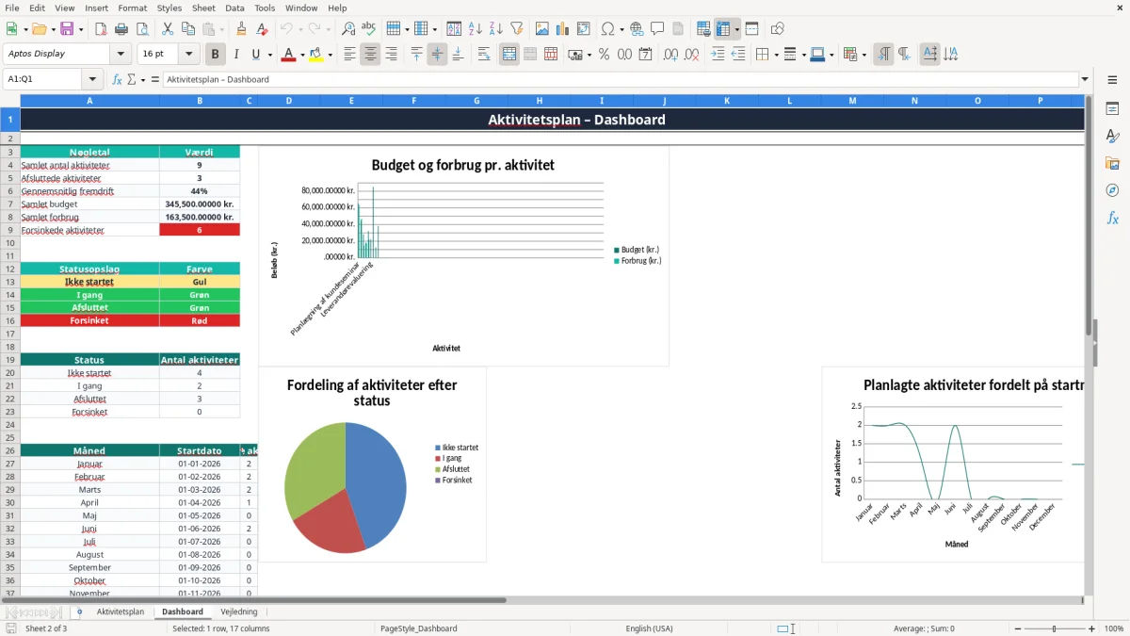The width and height of the screenshot is (1130, 636).
Task: Select Clone Formatting paintbrush
Action: point(242,29)
